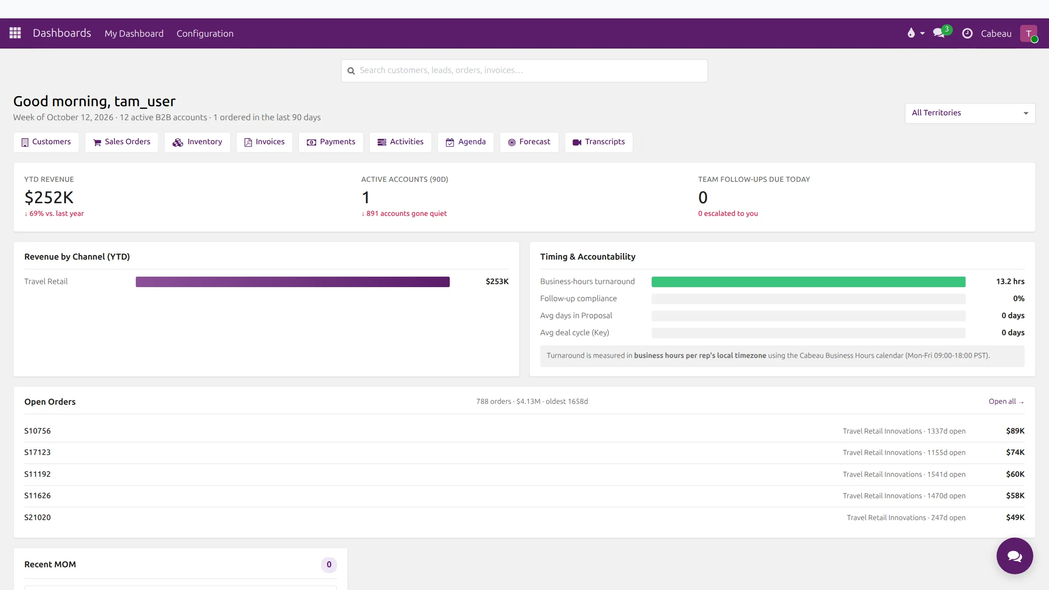
Task: Follow the Open all orders link
Action: click(x=1006, y=402)
